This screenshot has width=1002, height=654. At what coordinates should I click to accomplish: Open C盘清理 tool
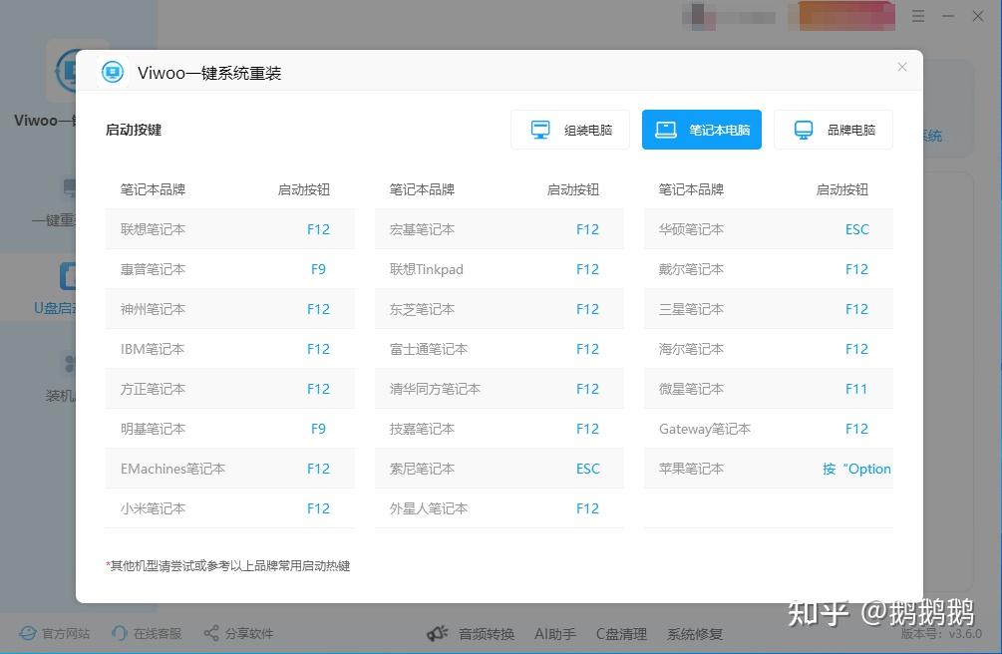tap(621, 633)
